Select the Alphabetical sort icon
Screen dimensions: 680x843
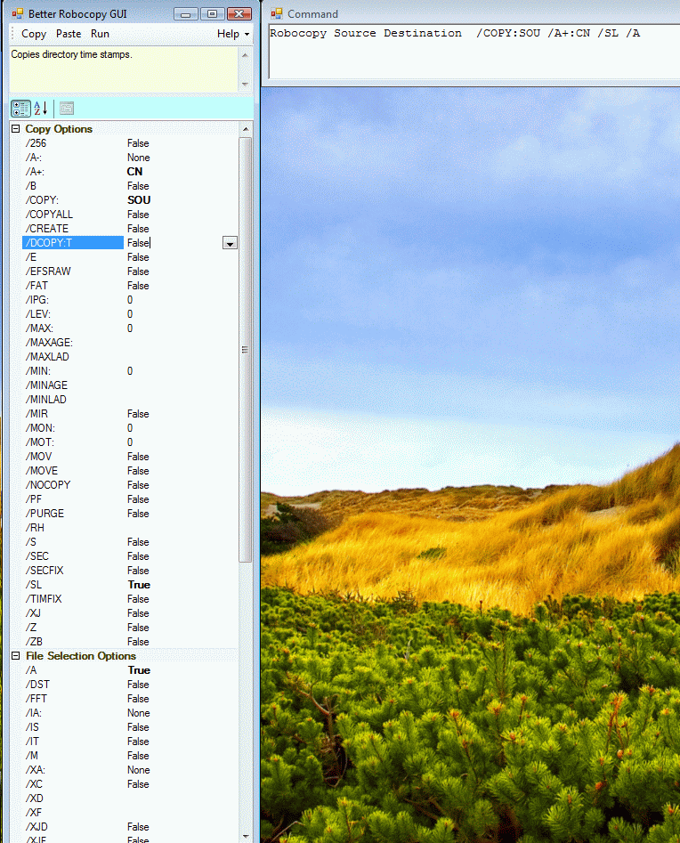pyautogui.click(x=42, y=109)
